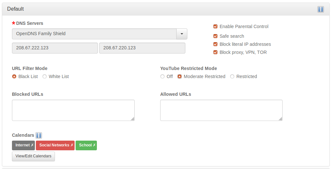Open the DNS Servers dropdown arrow
The image size is (332, 169).
182,34
